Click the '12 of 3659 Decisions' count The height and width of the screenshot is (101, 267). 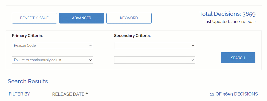(x=234, y=94)
